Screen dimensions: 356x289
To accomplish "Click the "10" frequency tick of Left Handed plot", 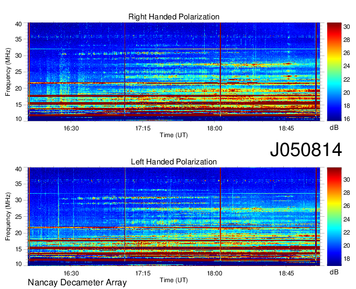I will point(18,264).
